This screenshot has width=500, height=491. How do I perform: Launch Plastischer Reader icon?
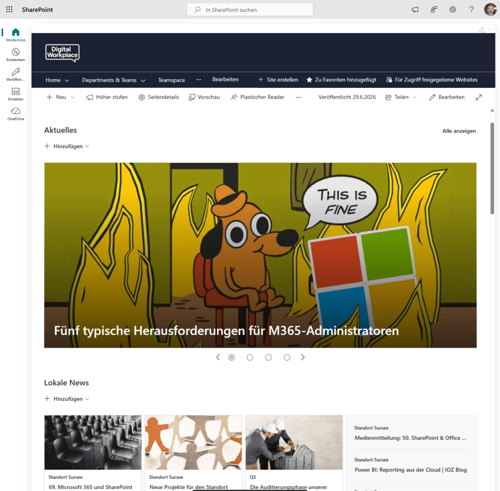234,97
